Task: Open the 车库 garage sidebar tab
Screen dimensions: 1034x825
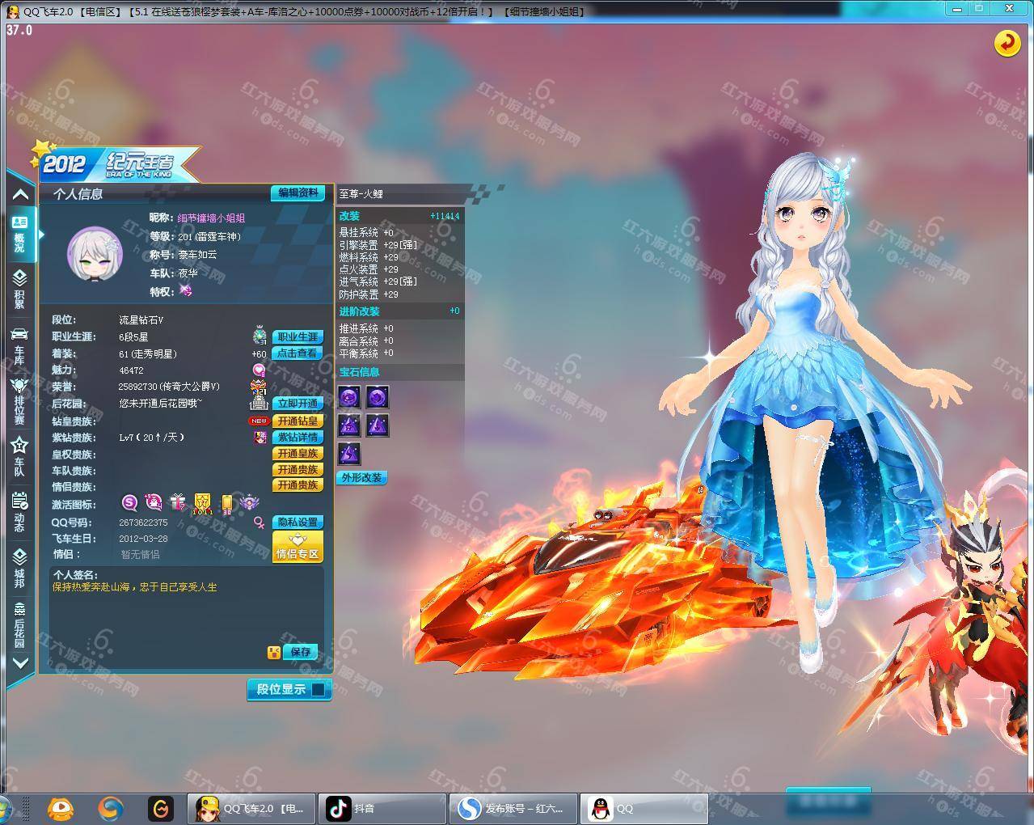Action: 19,345
